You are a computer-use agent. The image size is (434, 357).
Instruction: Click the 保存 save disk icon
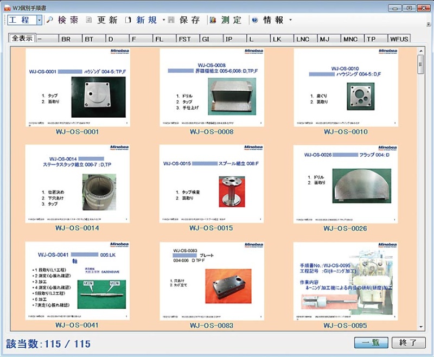click(x=171, y=20)
